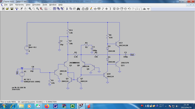Click the Zoom In magnifier icon

30,9
